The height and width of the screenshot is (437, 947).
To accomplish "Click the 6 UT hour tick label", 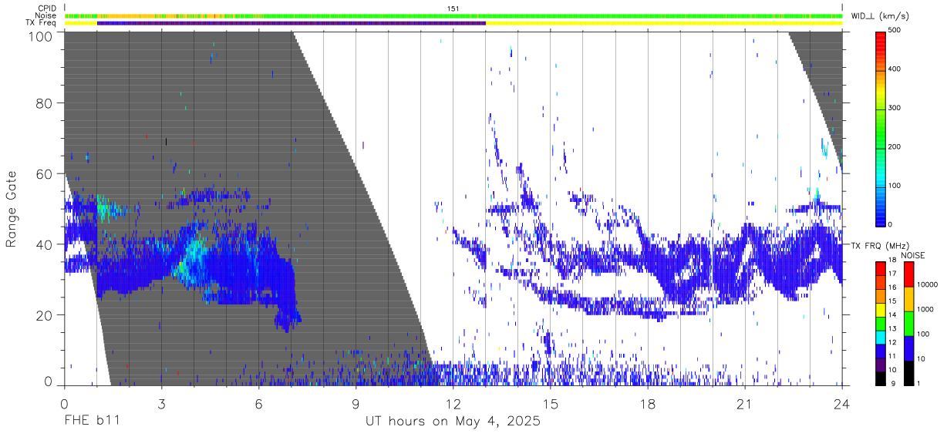I will click(258, 404).
